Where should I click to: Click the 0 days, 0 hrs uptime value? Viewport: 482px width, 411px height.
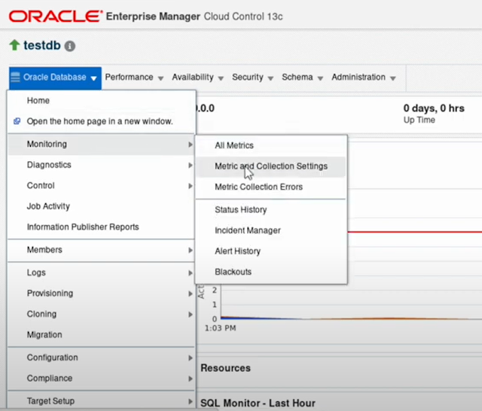pos(434,108)
